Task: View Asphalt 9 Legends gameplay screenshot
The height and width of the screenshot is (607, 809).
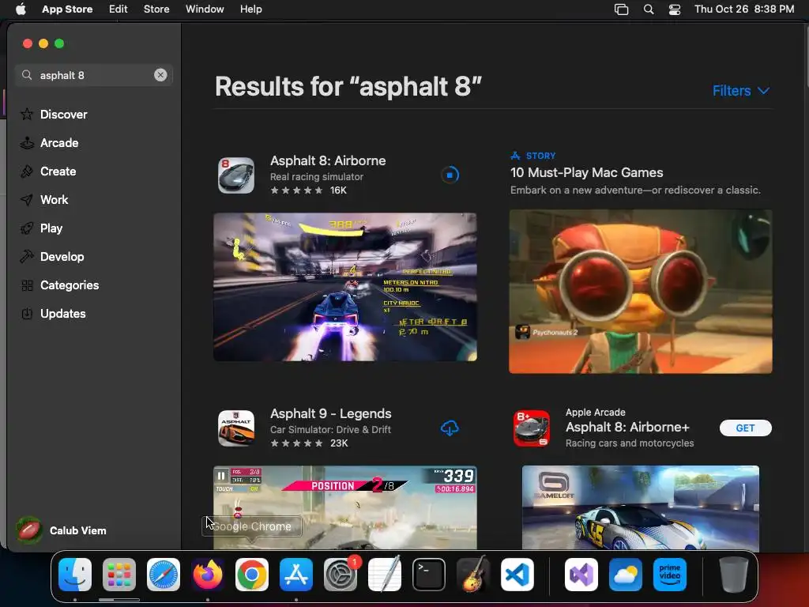Action: pyautogui.click(x=345, y=507)
